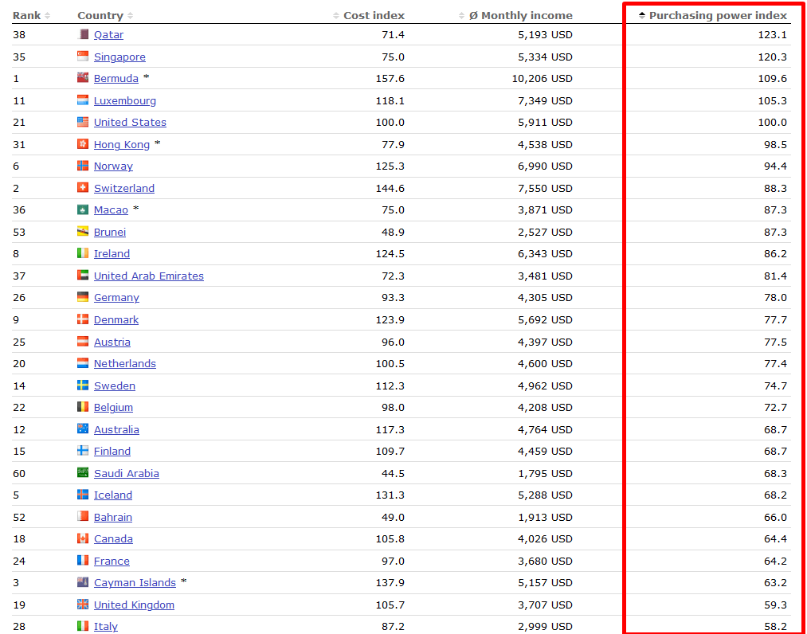Click the Switzerland flag icon

pos(83,187)
